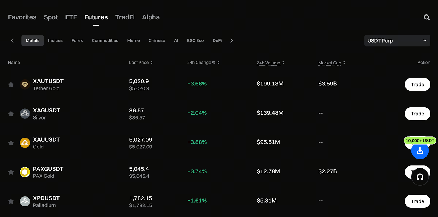Image resolution: width=438 pixels, height=217 pixels.
Task: Select the Commodities category tab
Action: click(105, 41)
